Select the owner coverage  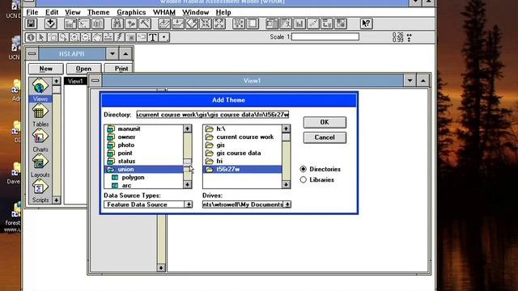point(126,137)
